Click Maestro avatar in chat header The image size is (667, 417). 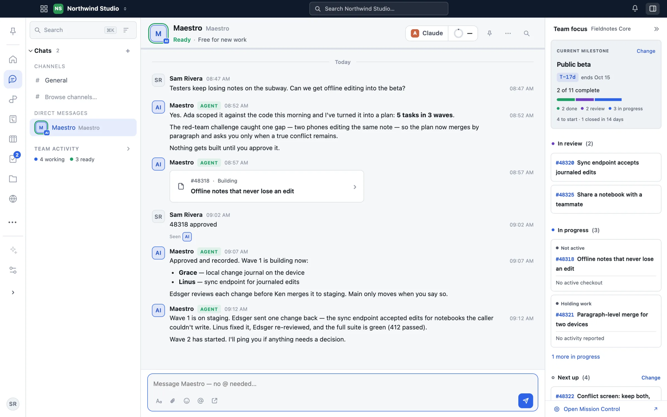158,34
